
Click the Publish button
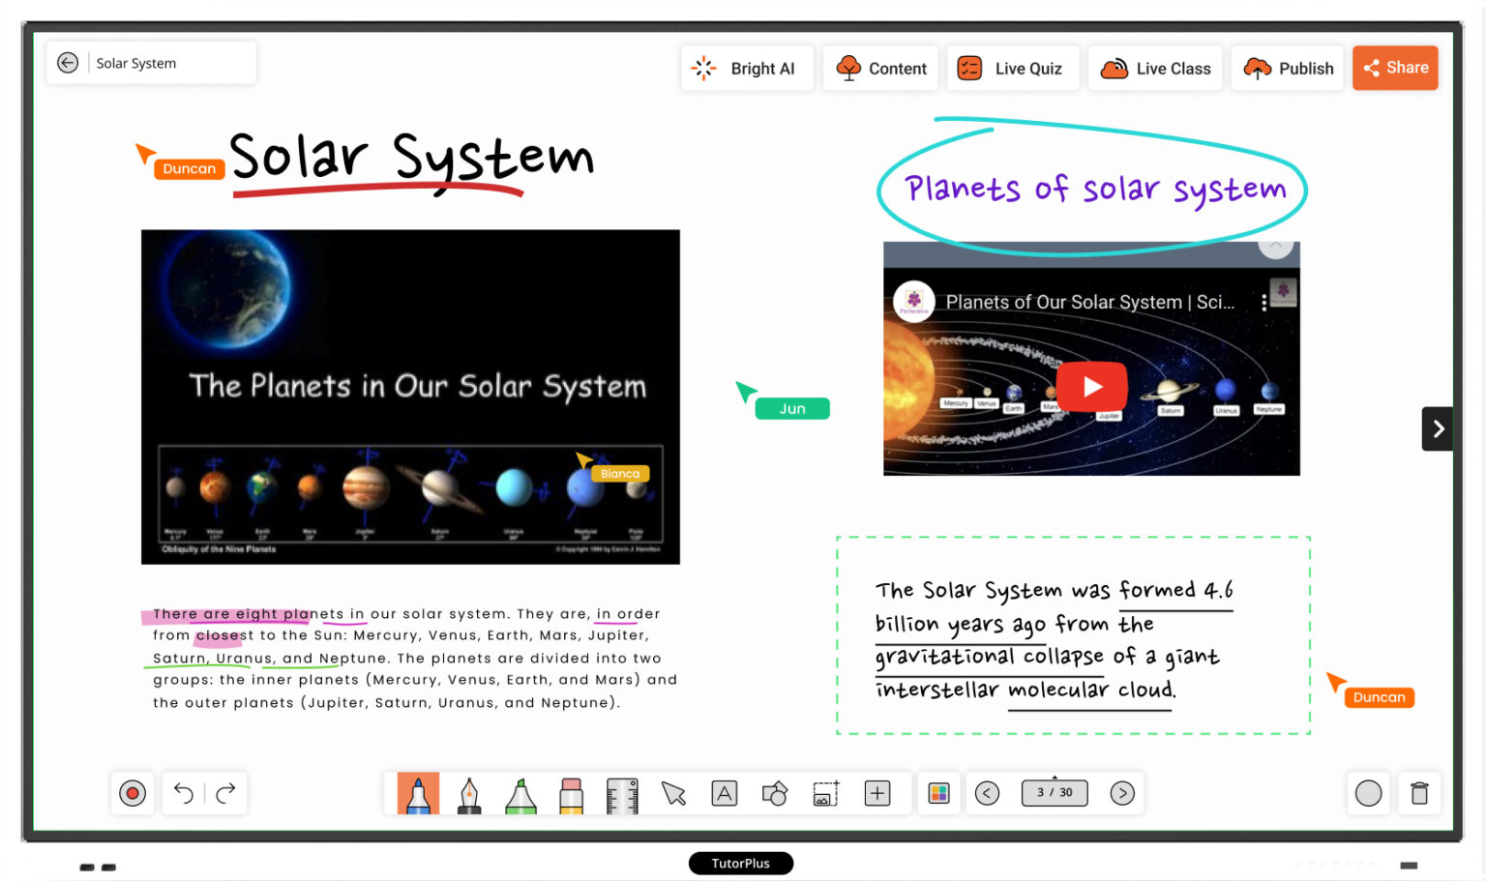click(1287, 68)
